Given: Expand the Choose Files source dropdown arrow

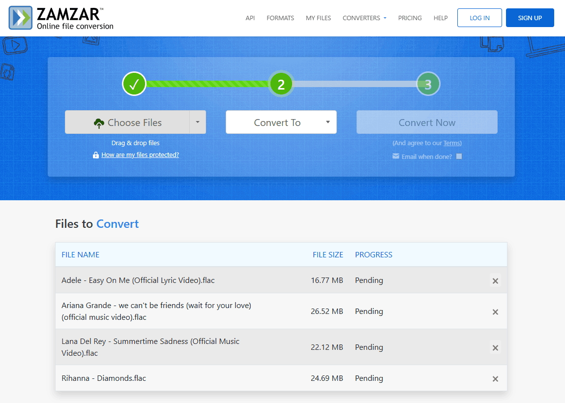Looking at the screenshot, I should 198,123.
